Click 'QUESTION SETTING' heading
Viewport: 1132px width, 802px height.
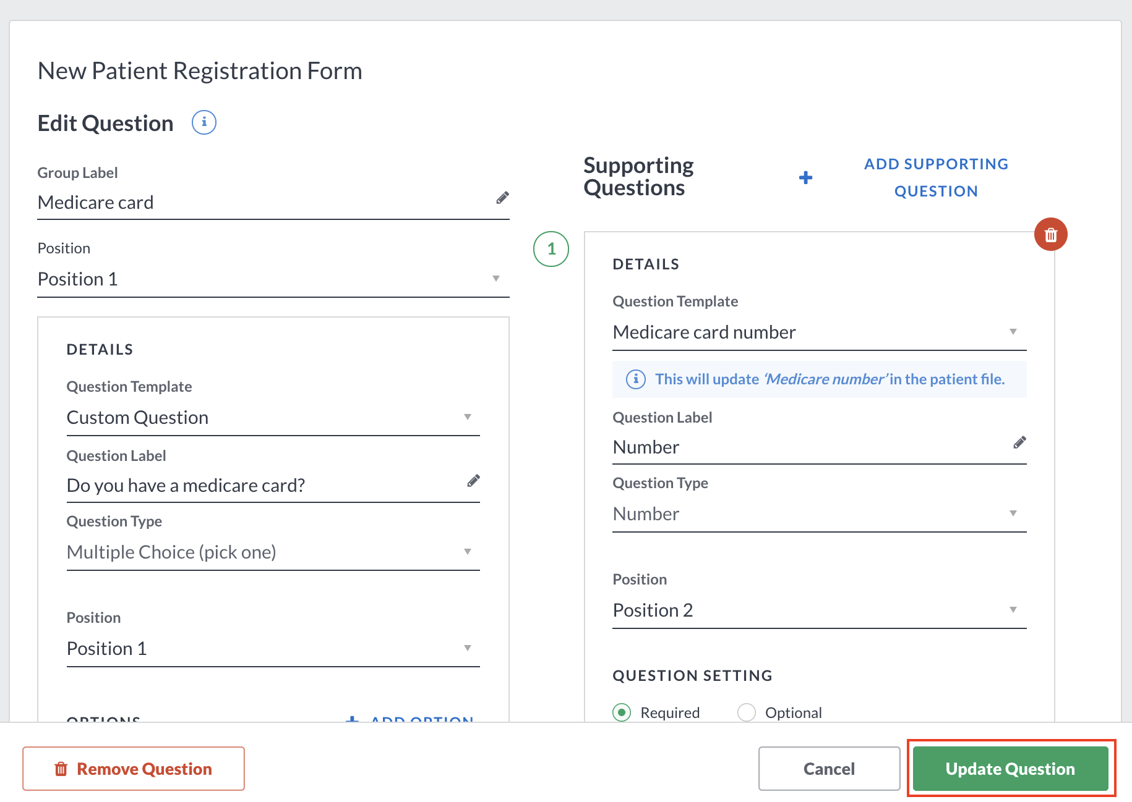pyautogui.click(x=692, y=675)
